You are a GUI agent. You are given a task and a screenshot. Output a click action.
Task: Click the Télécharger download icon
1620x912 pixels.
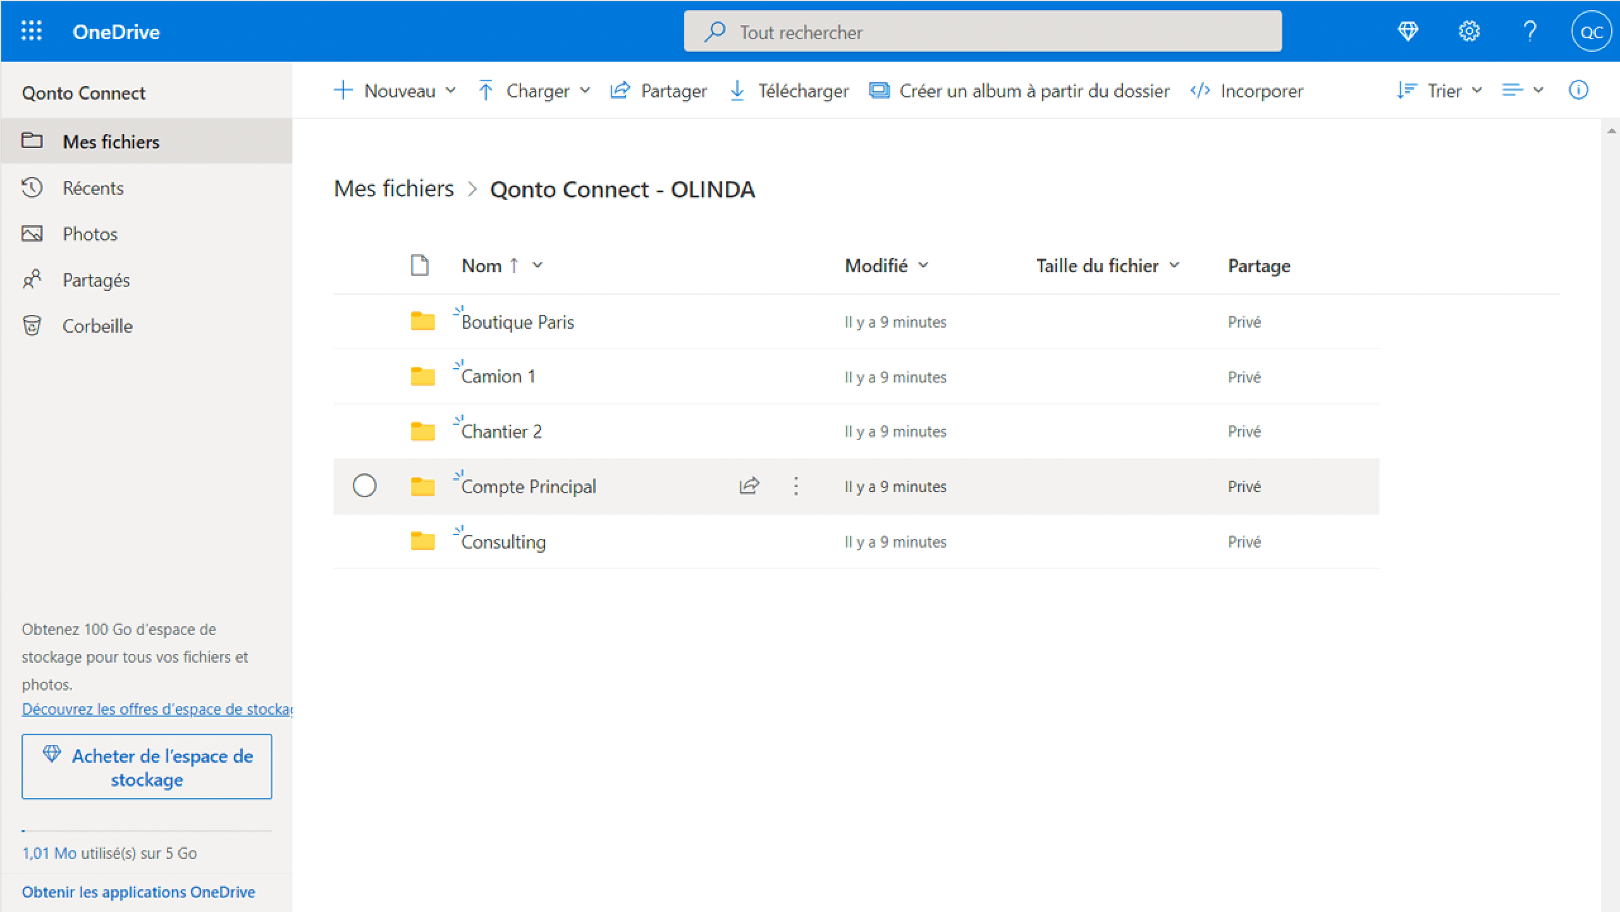[x=737, y=90]
